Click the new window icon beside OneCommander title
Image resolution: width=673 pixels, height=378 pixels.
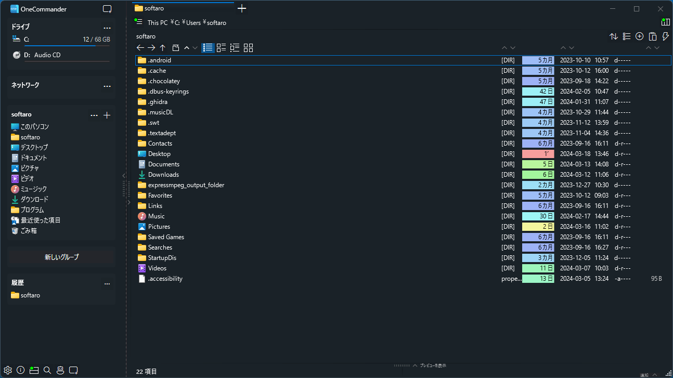tap(107, 9)
